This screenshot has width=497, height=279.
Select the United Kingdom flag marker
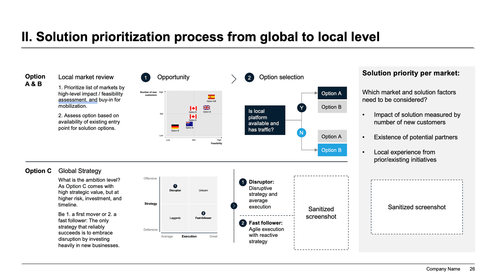207,108
